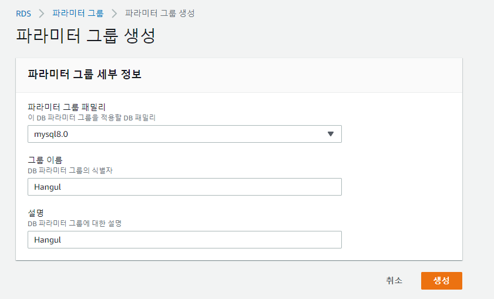
Task: Click the 그룹 이름 field label
Action: pyautogui.click(x=45, y=160)
